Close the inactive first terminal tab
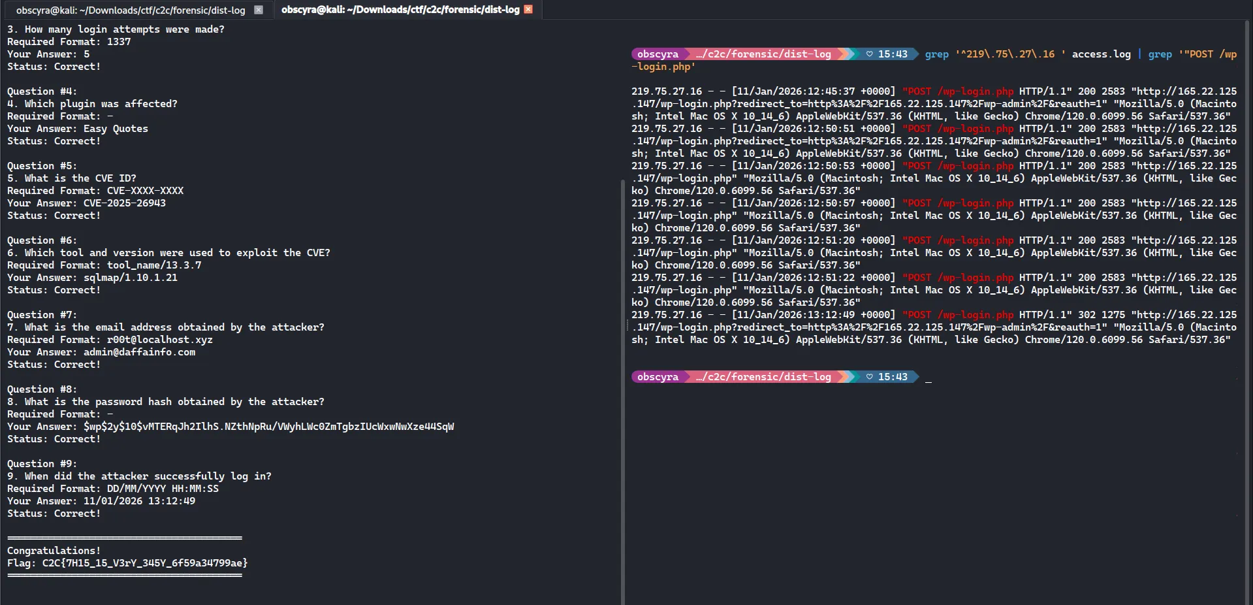This screenshot has width=1253, height=605. [x=259, y=10]
